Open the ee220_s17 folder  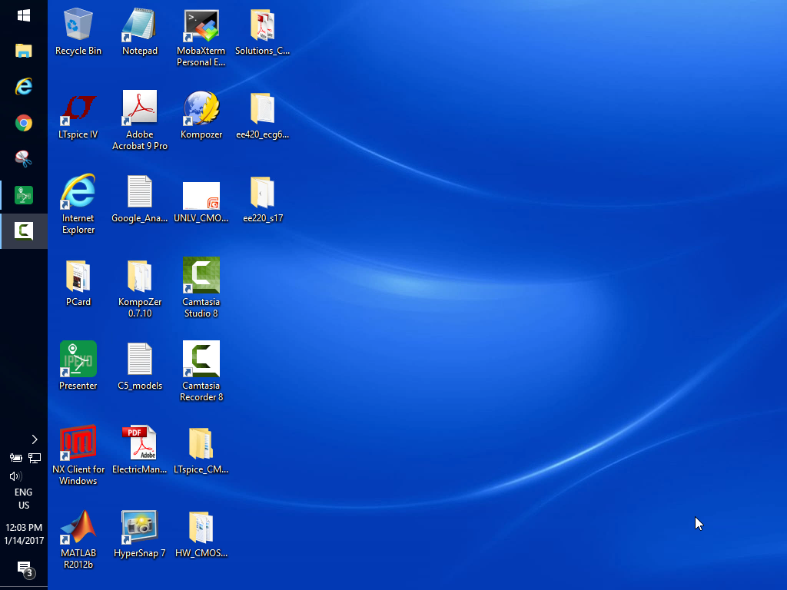click(263, 194)
